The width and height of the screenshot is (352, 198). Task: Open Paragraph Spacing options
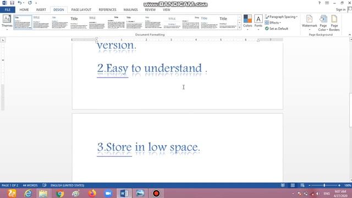pyautogui.click(x=281, y=17)
